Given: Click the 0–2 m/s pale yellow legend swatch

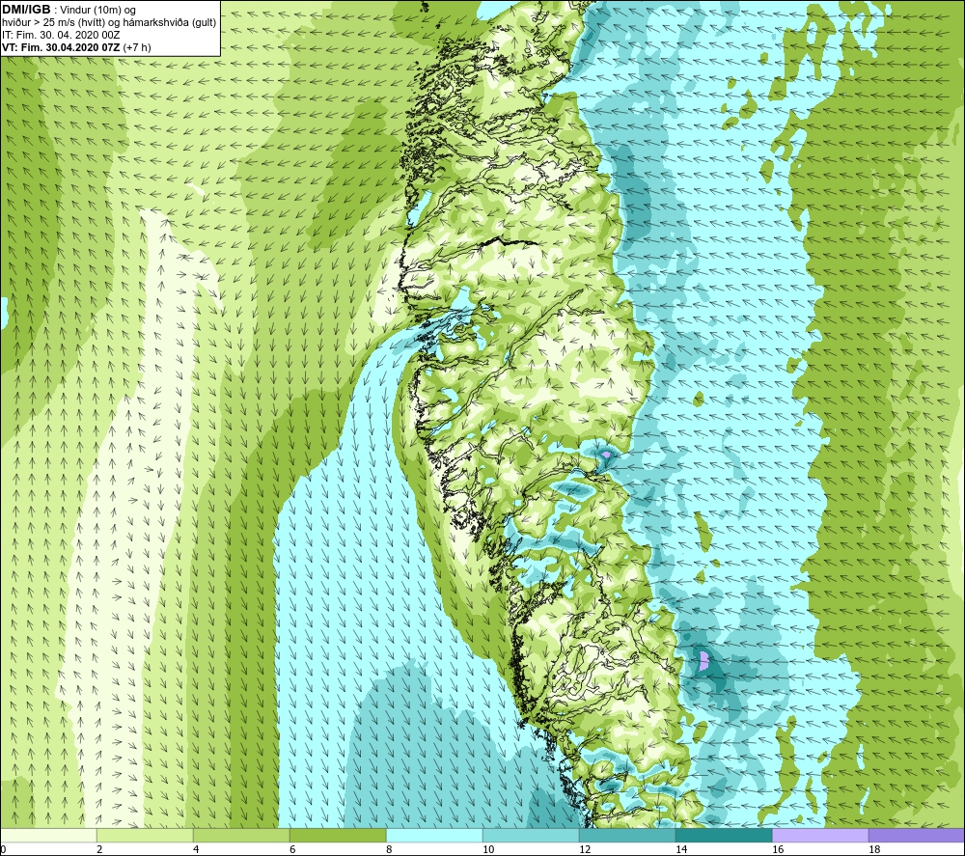Looking at the screenshot, I should click(x=48, y=835).
